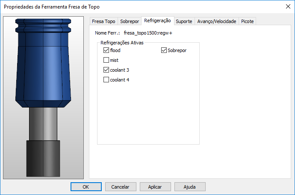Apply changes with the Aplicar button
The image size is (295, 195).
pyautogui.click(x=155, y=187)
